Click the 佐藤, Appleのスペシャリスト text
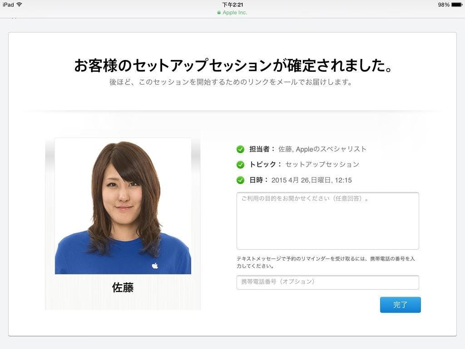Screen dimensions: 465x349 coord(322,149)
